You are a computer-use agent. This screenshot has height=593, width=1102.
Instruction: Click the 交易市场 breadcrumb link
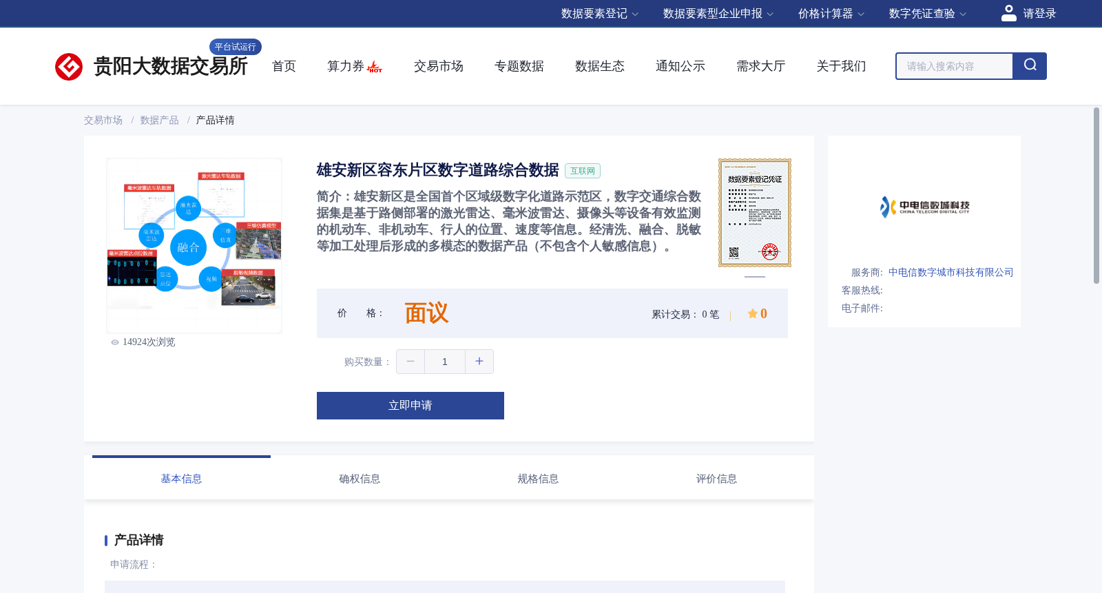coord(103,121)
